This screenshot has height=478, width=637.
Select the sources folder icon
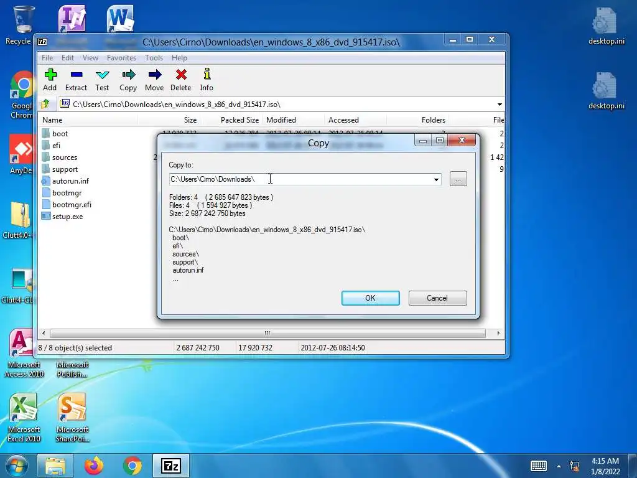(x=45, y=157)
